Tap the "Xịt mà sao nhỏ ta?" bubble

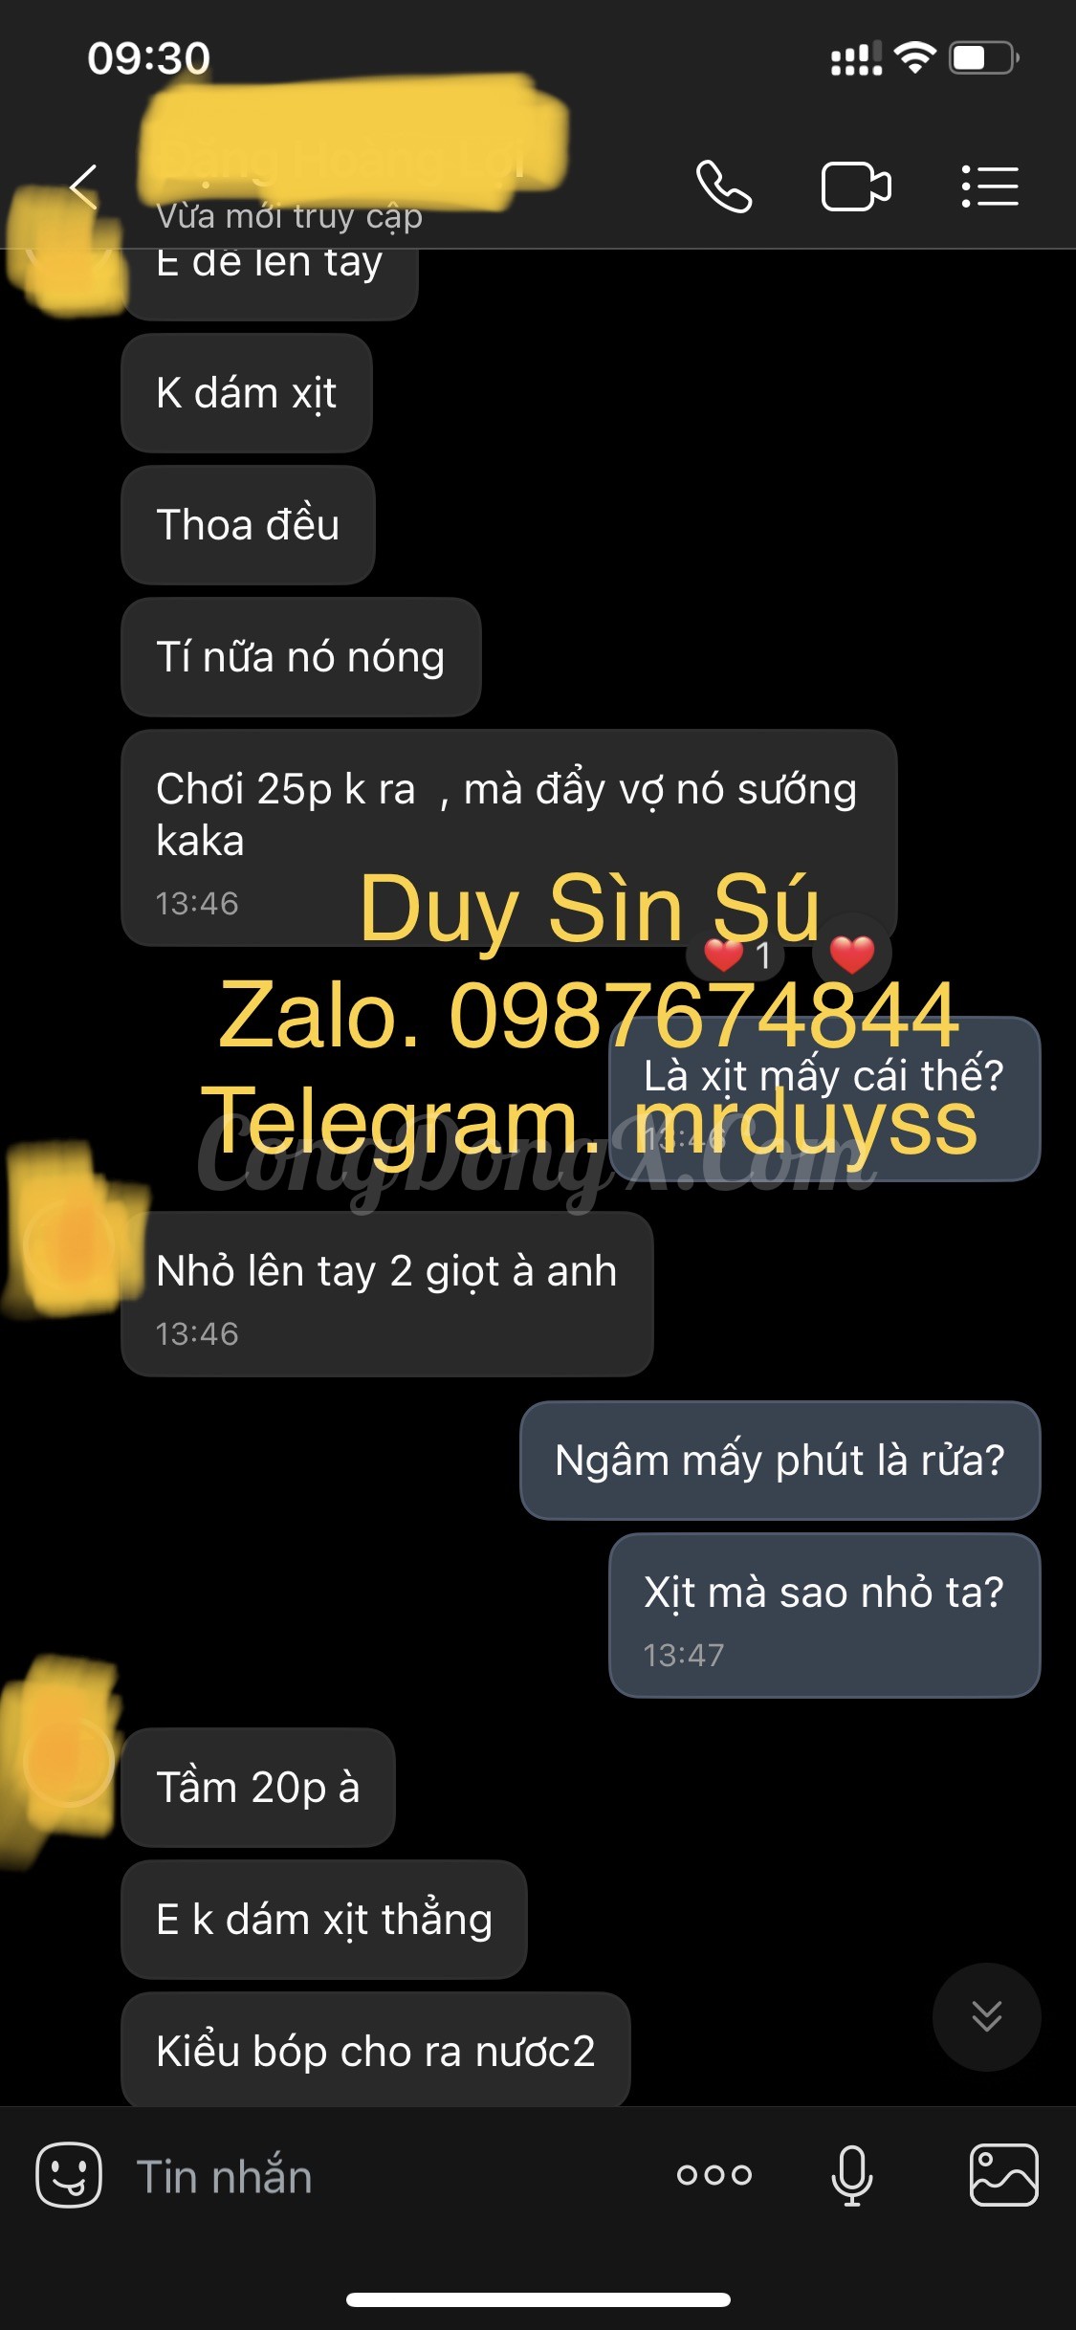point(824,1616)
